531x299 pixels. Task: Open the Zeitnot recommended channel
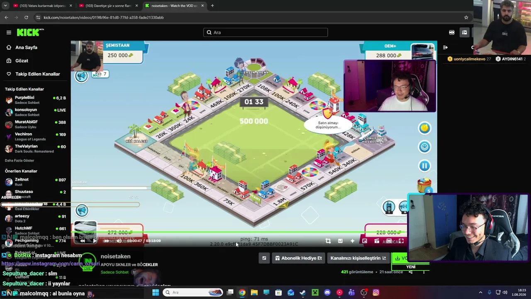pyautogui.click(x=35, y=181)
